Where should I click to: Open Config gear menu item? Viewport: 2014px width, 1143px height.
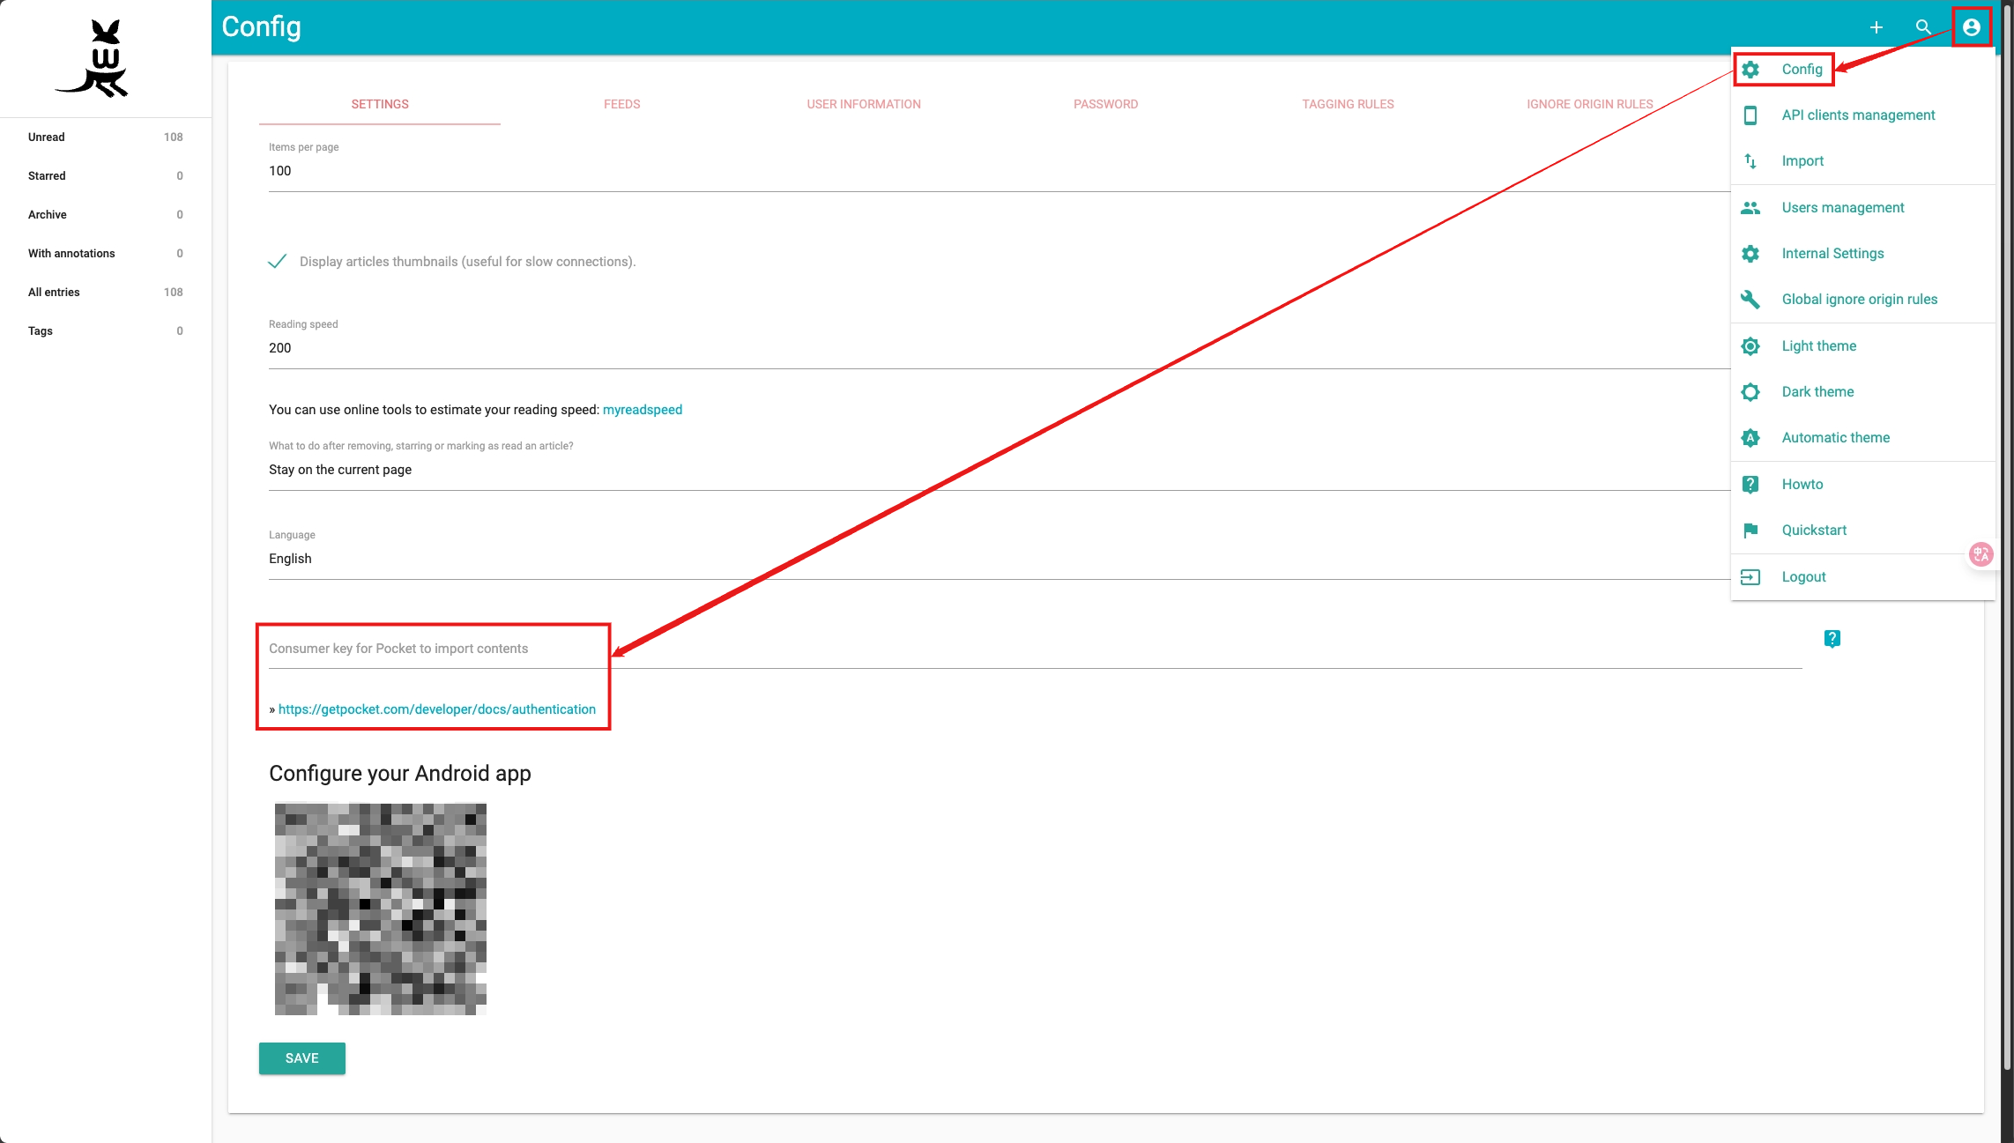pyautogui.click(x=1801, y=69)
